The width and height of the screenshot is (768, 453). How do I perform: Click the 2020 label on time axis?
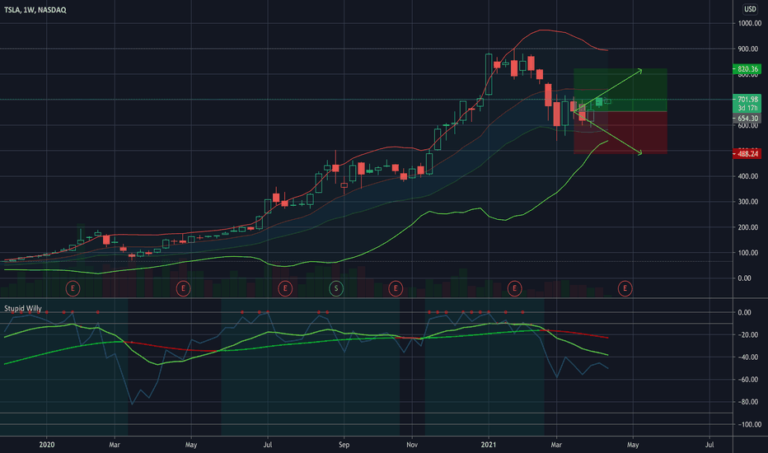46,445
